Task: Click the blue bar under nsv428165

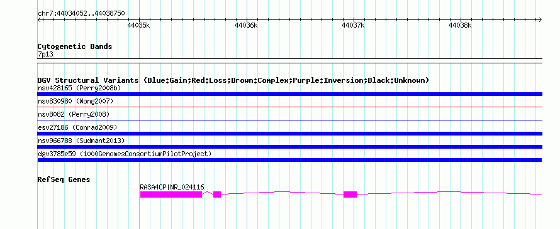Action: click(x=289, y=94)
